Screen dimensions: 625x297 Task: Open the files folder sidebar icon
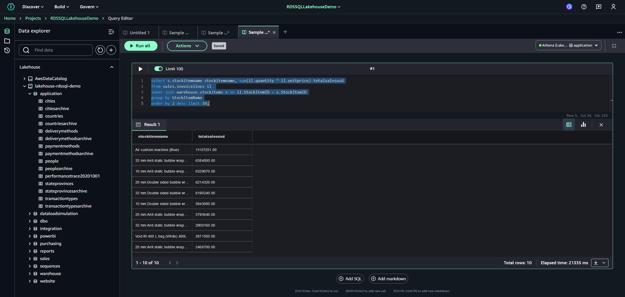[7, 41]
